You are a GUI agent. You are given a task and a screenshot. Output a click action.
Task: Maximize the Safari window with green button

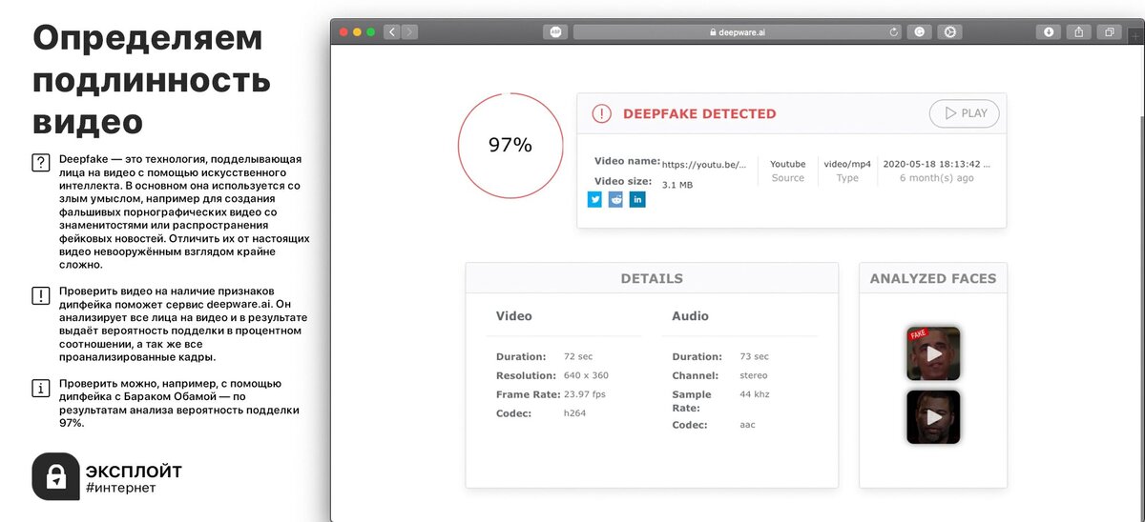(372, 31)
